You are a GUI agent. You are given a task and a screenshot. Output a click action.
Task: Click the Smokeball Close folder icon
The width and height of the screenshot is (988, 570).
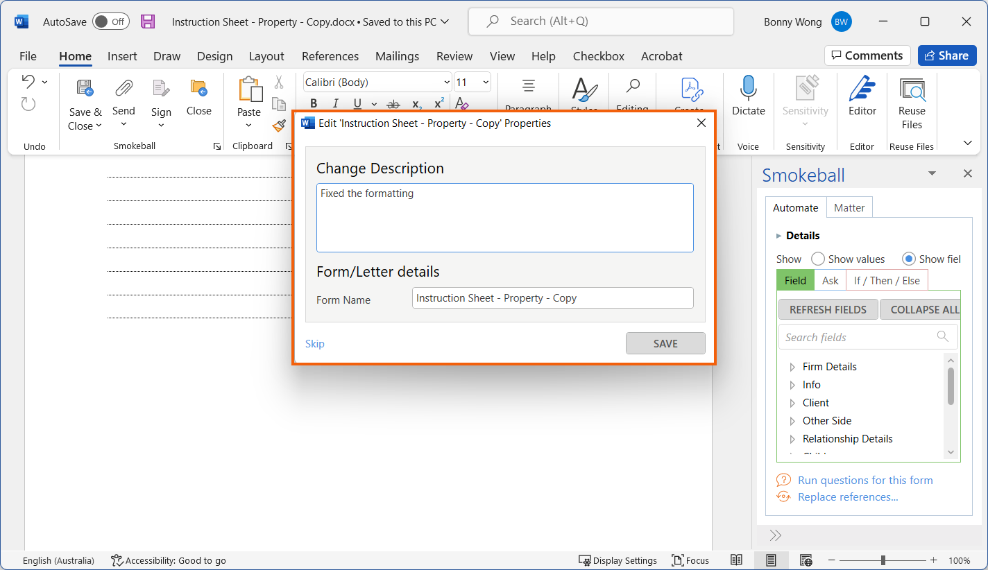(199, 88)
